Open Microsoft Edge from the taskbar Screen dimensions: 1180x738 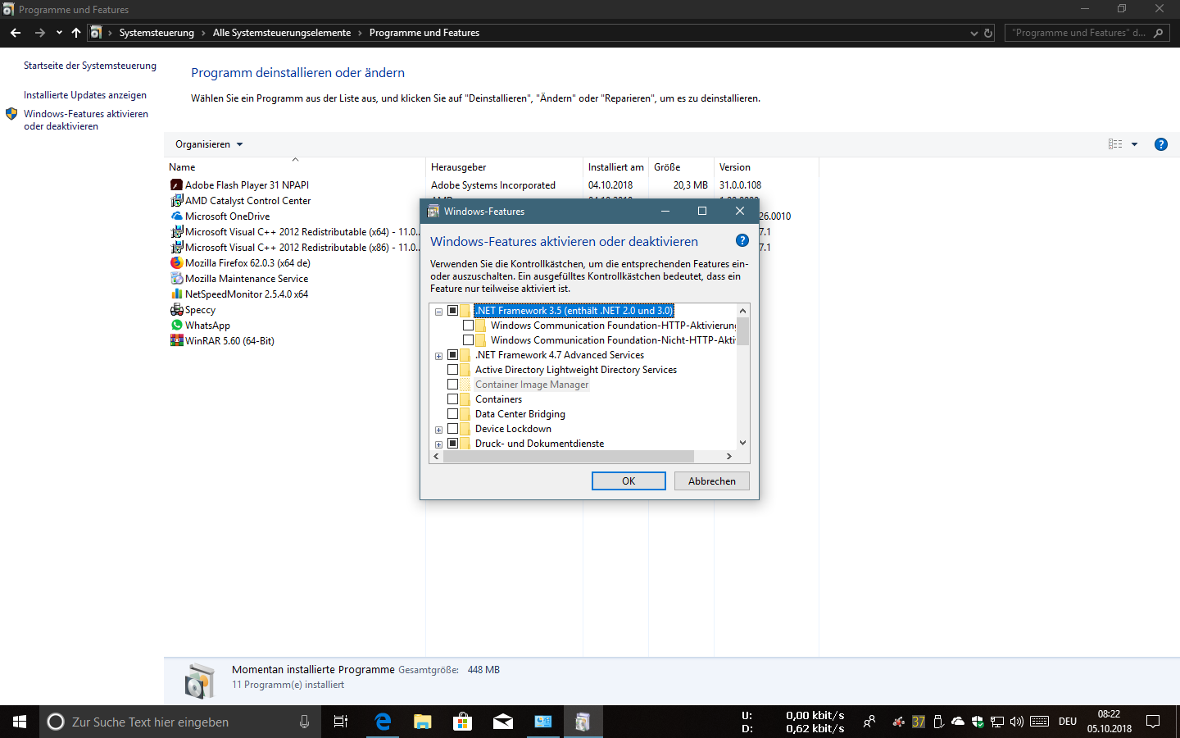click(x=383, y=722)
